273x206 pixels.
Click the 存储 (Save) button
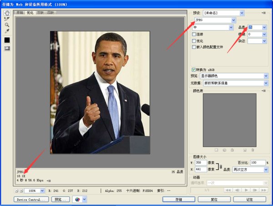[x=179, y=199]
